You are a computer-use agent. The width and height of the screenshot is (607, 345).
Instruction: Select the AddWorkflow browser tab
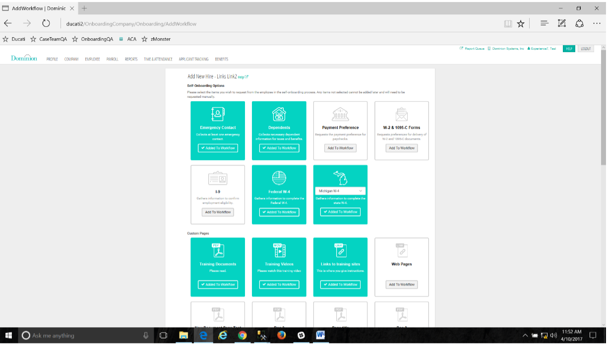tap(39, 8)
